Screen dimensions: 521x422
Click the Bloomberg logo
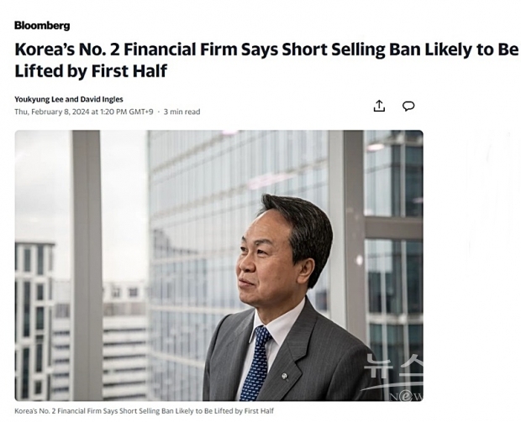click(42, 25)
